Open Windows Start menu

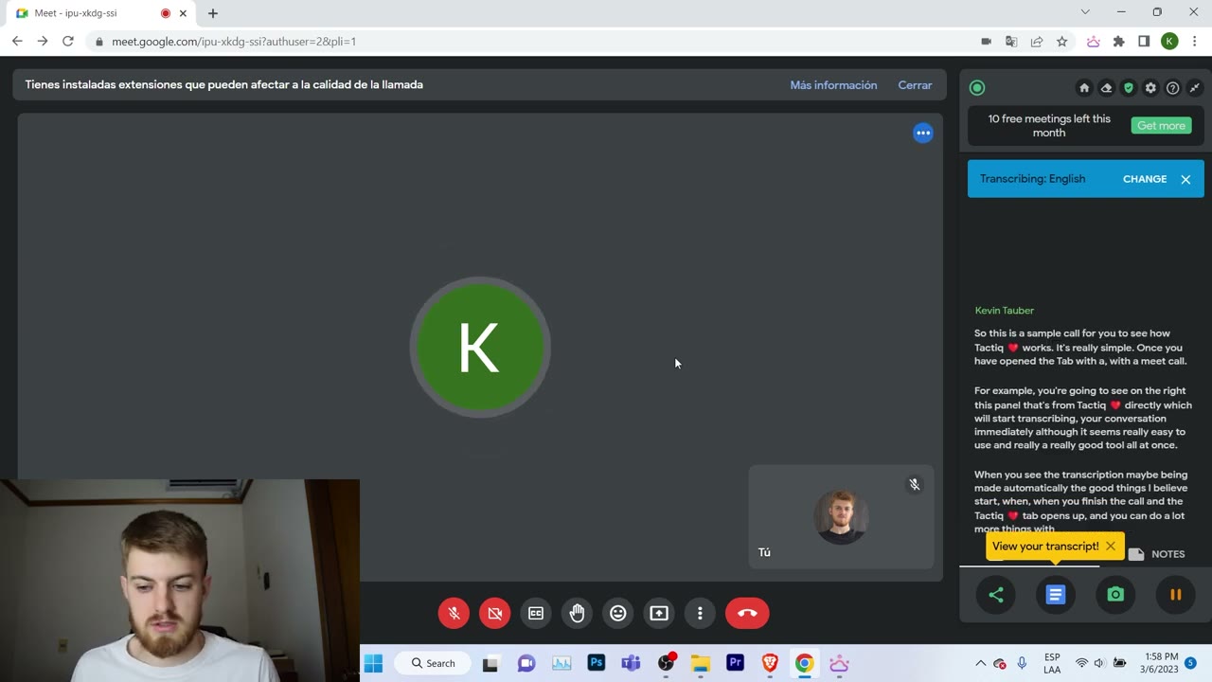point(374,663)
